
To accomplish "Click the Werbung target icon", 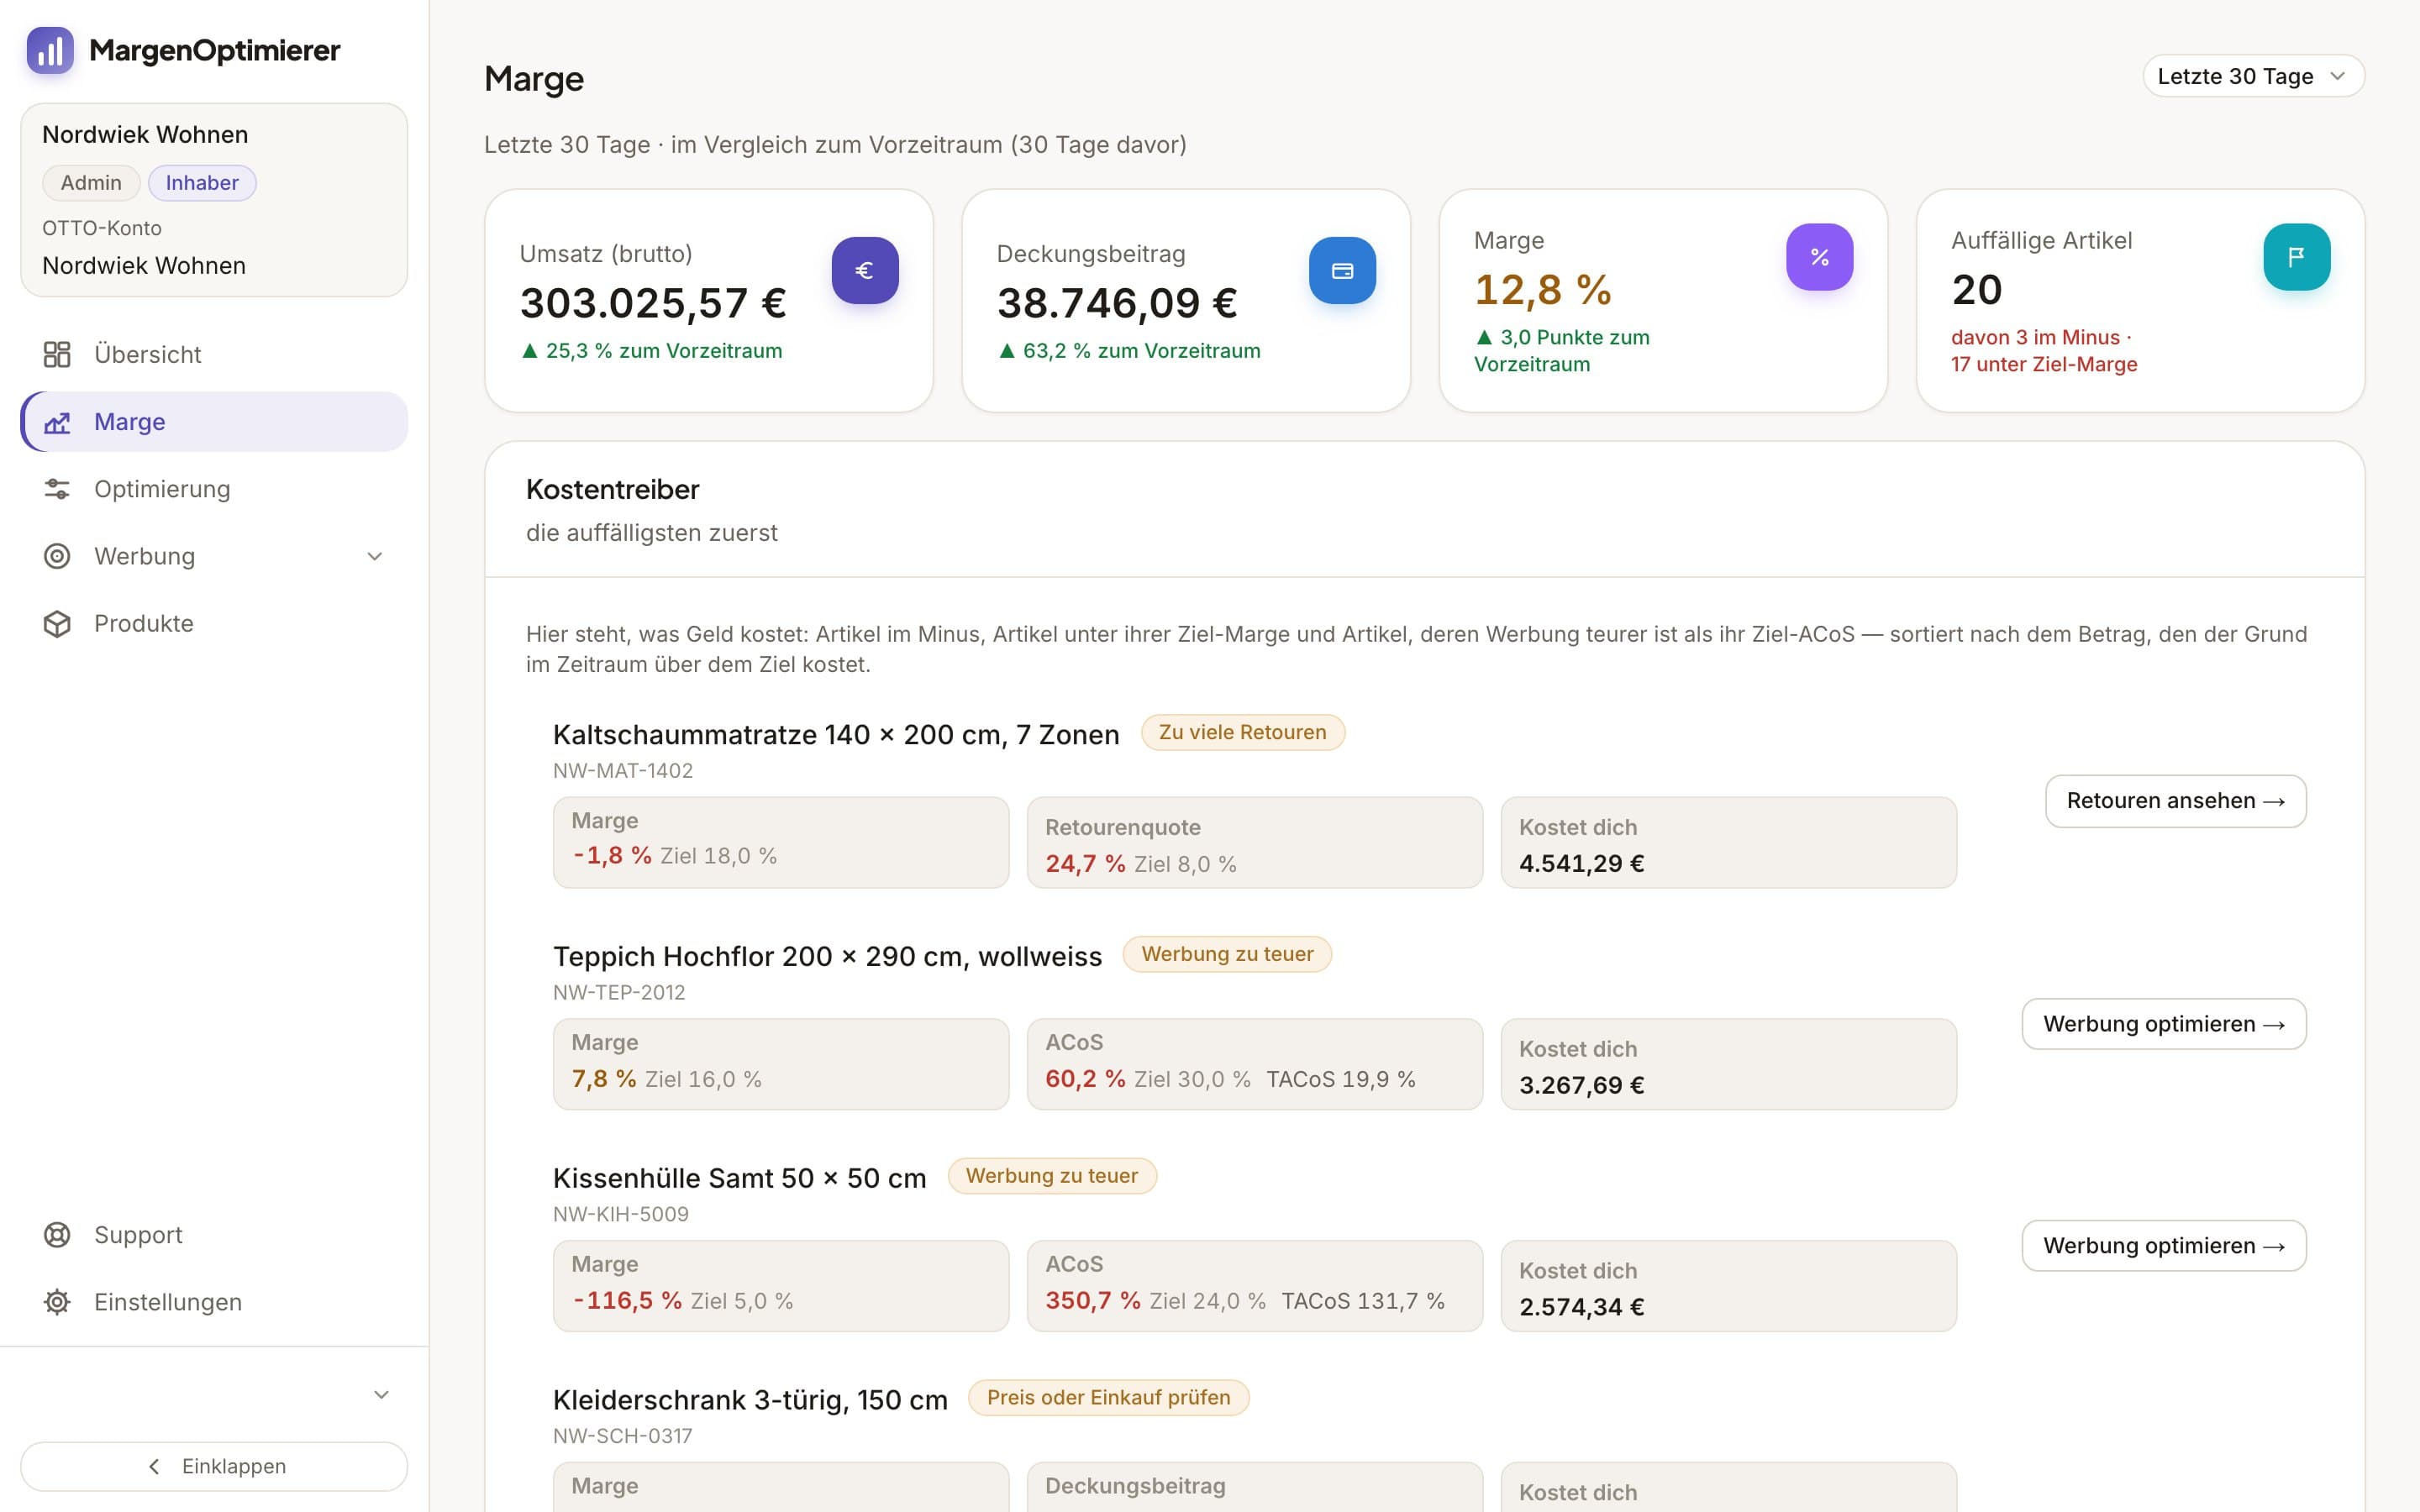I will coord(57,556).
